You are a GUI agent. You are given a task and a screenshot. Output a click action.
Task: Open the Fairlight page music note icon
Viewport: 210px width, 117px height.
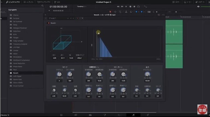133,115
